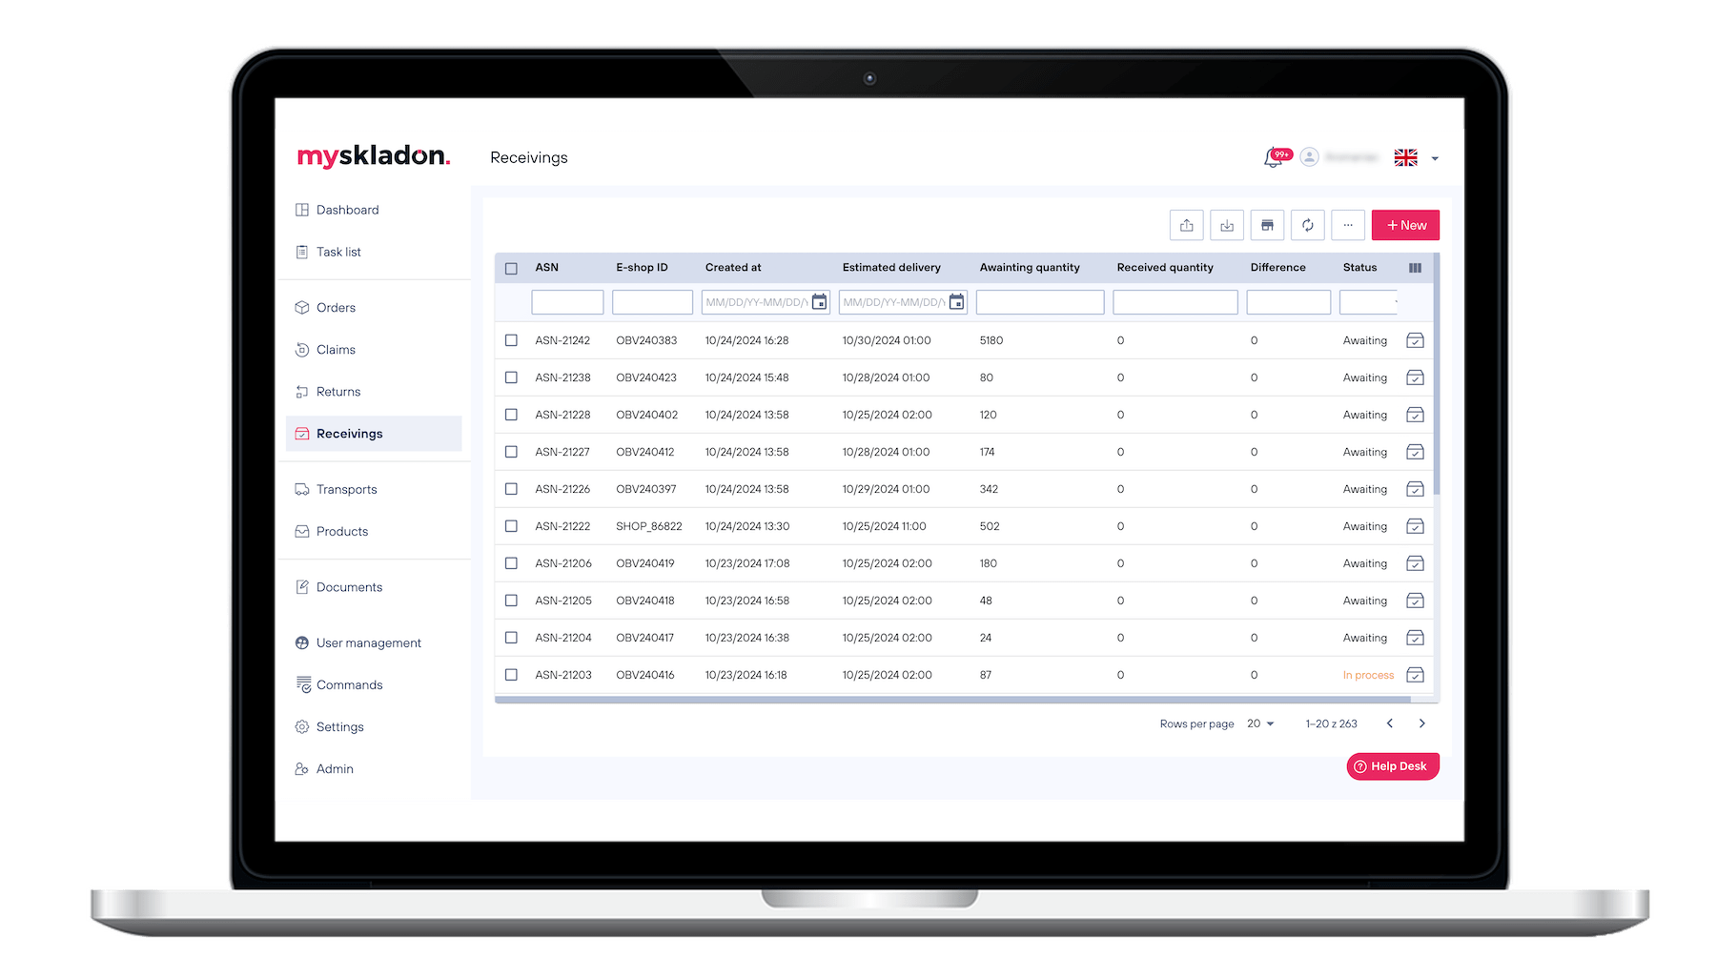Viewport: 1716px width, 978px height.
Task: Click the vertical table scrollbar
Action: tap(1436, 374)
